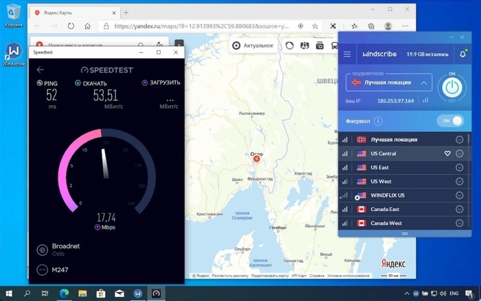
Task: Toggle the Актуальное map layer button
Action: coord(253,46)
